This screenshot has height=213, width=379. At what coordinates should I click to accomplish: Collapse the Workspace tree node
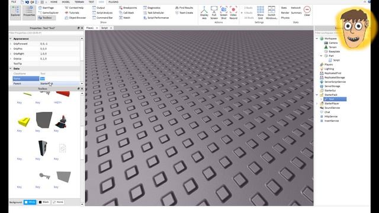(x=317, y=38)
